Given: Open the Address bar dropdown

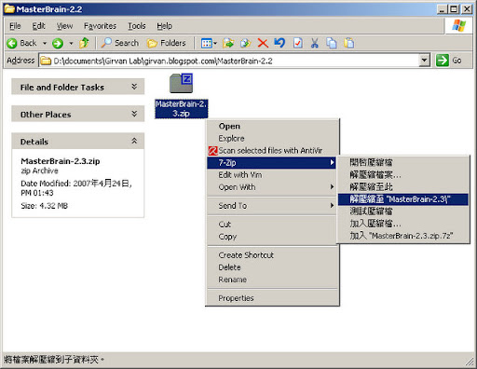Looking at the screenshot, I should tap(424, 61).
